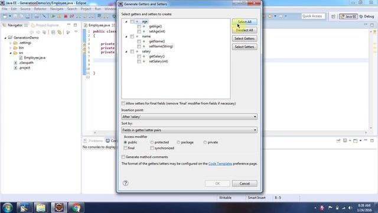Maximize the Console panel

[x=372, y=140]
